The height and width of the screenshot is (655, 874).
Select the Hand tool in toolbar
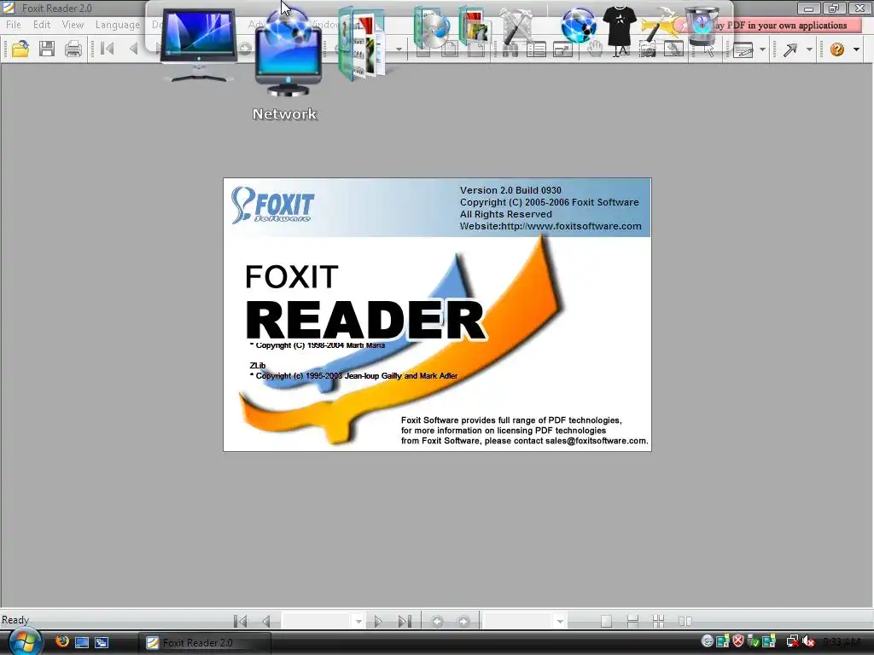pos(595,49)
